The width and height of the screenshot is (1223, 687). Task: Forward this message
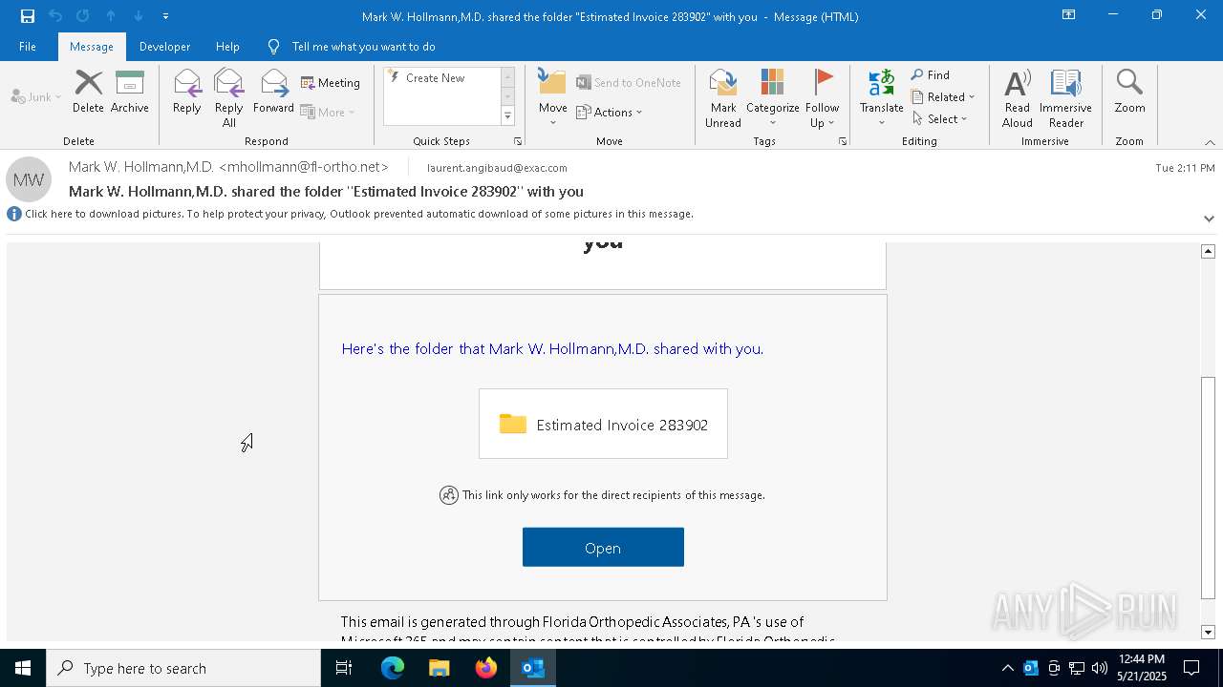coord(273,93)
